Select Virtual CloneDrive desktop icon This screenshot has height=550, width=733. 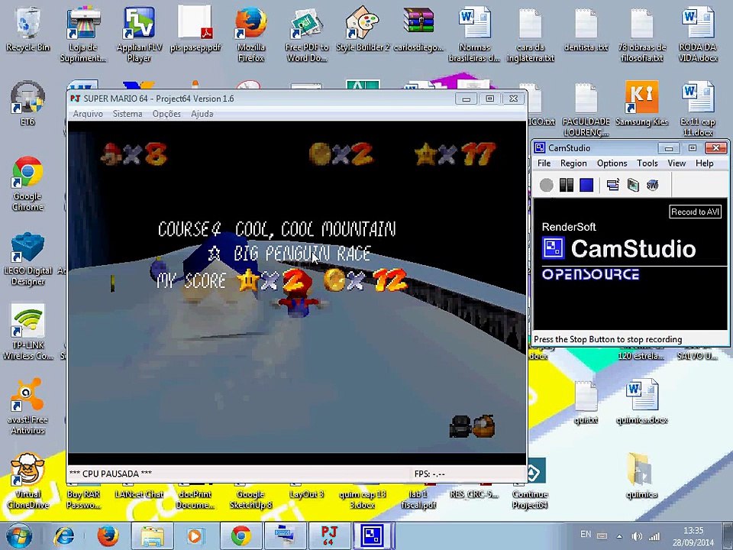(27, 480)
